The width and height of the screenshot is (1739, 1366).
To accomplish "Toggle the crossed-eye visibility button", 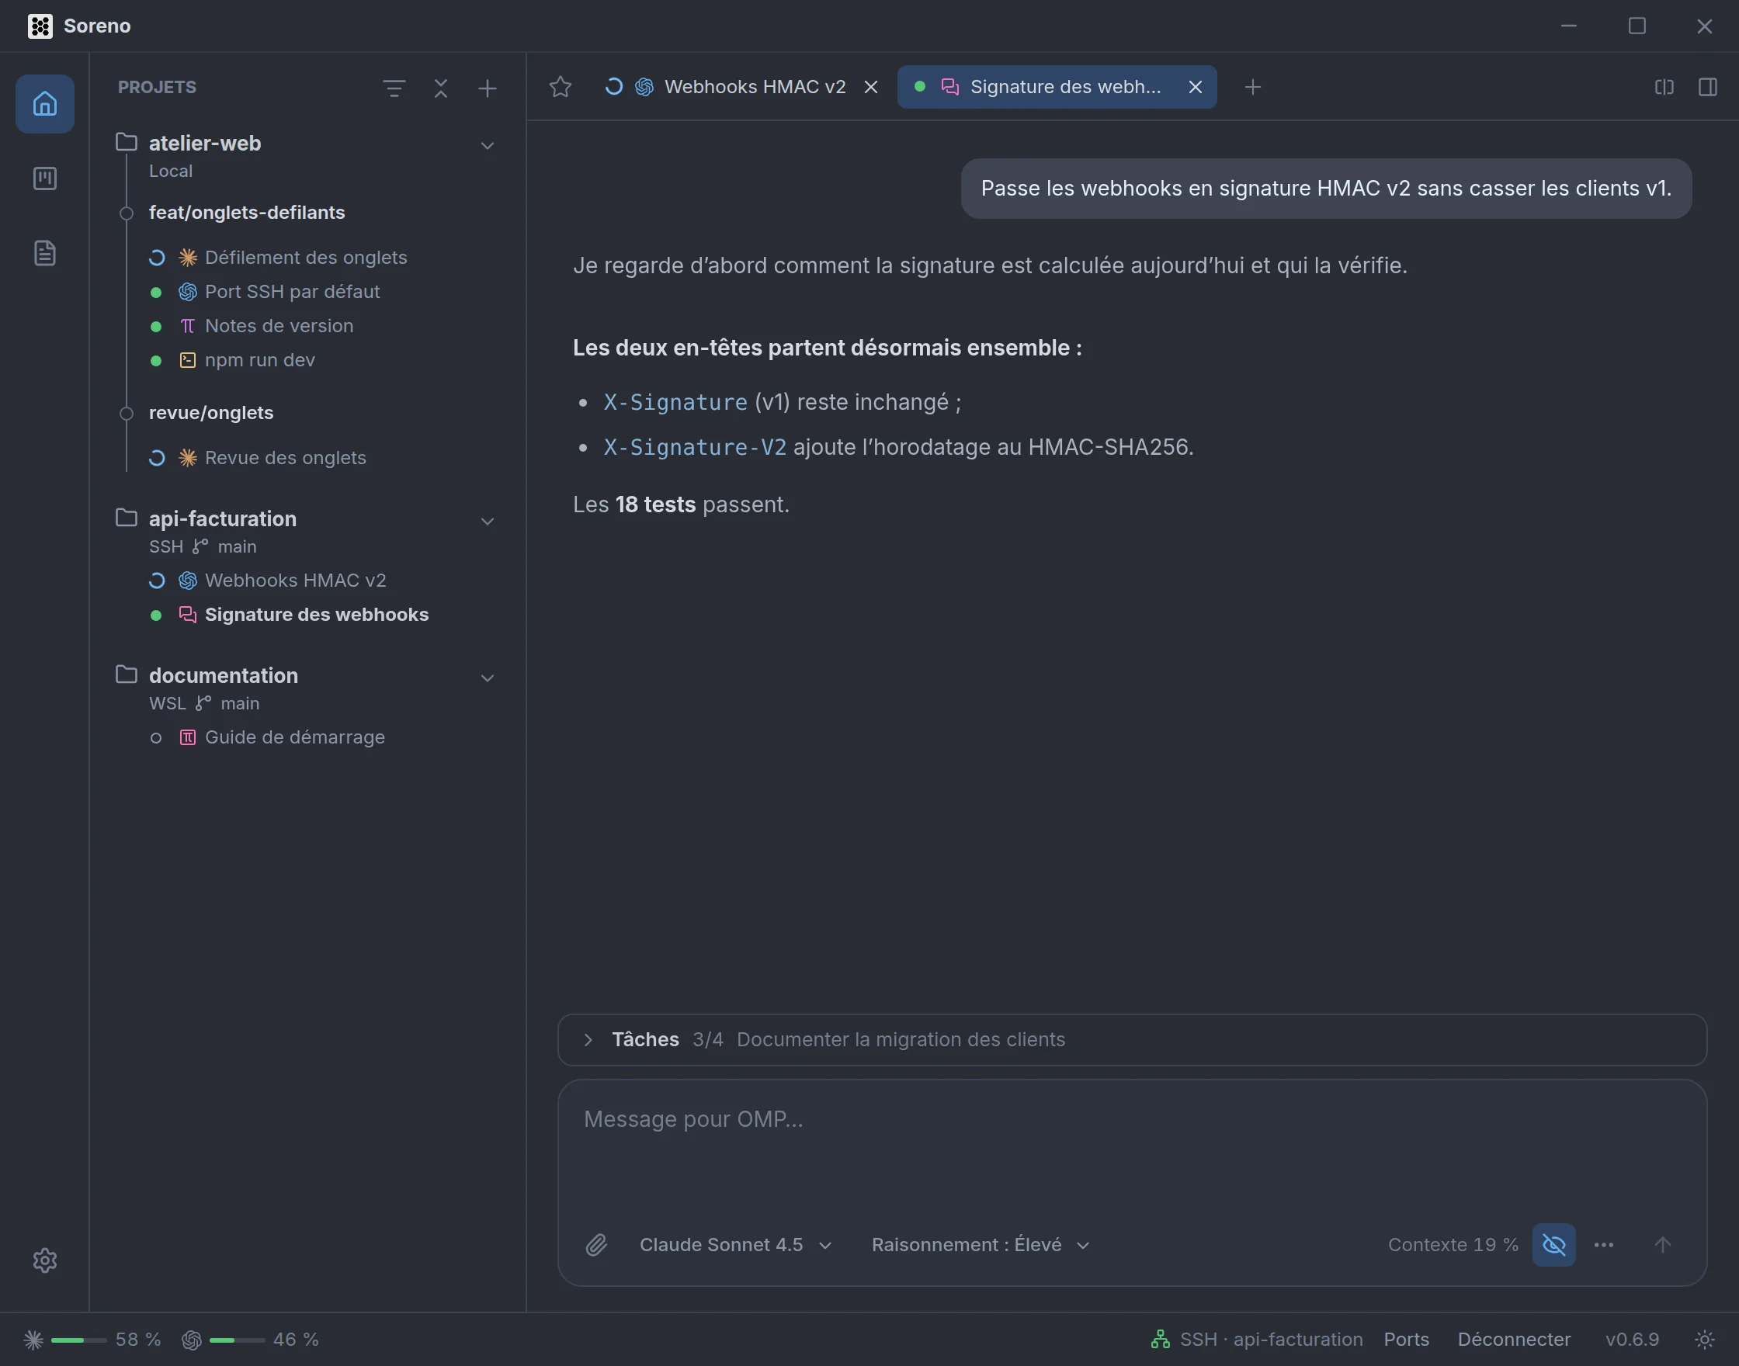I will [x=1554, y=1245].
